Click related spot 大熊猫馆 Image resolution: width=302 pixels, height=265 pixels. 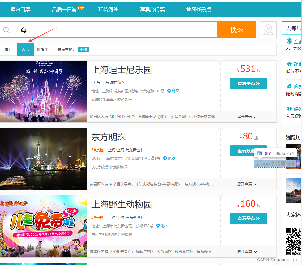coord(164,251)
